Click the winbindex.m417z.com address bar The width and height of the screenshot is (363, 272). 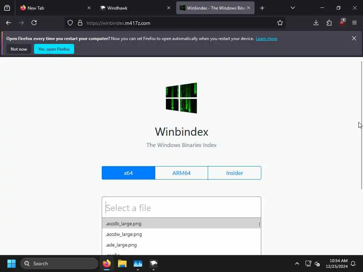(174, 23)
